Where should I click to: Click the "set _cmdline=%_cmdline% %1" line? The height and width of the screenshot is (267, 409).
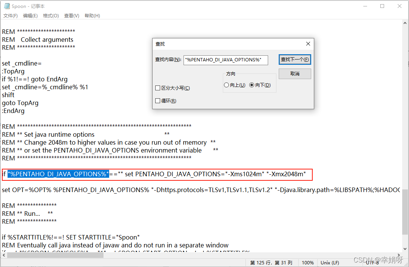(45, 87)
